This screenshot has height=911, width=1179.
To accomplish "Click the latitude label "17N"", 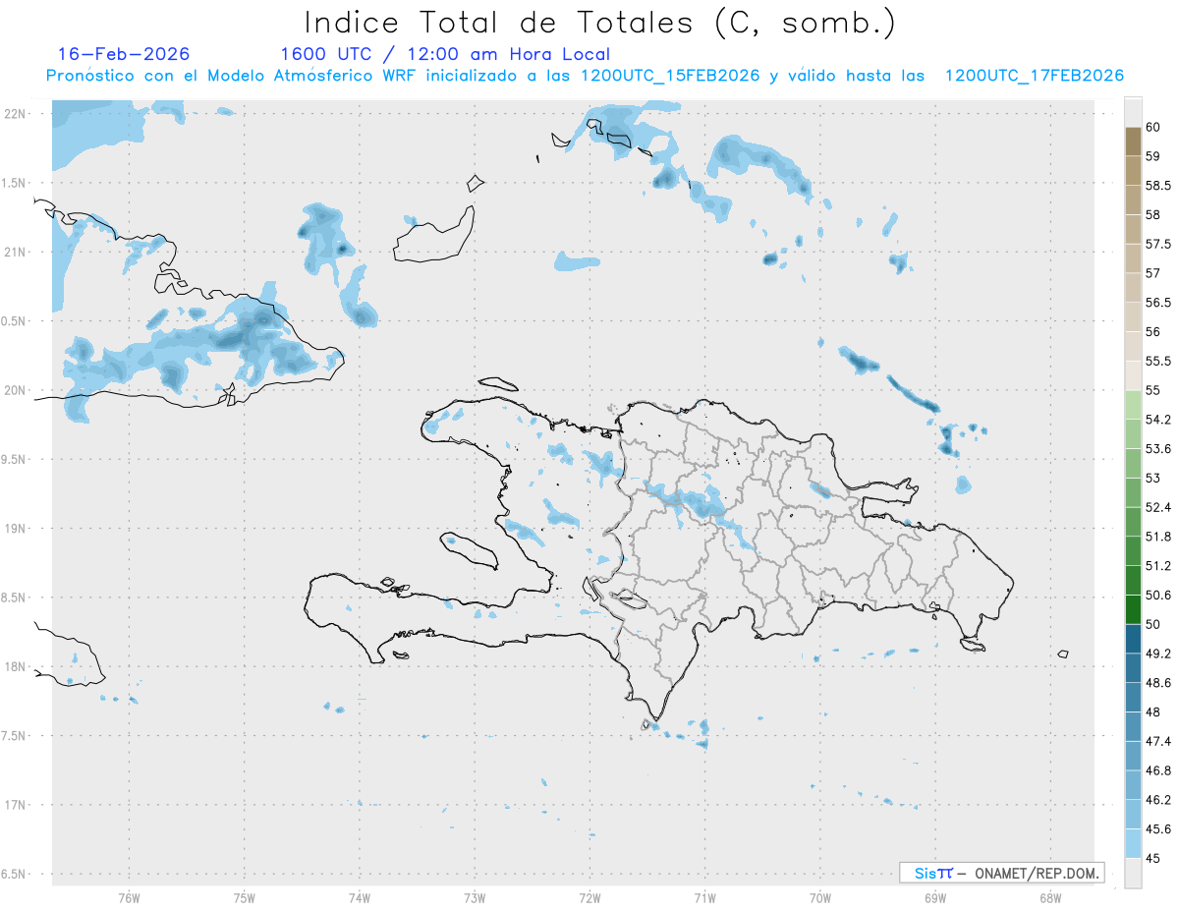I will coord(17,805).
